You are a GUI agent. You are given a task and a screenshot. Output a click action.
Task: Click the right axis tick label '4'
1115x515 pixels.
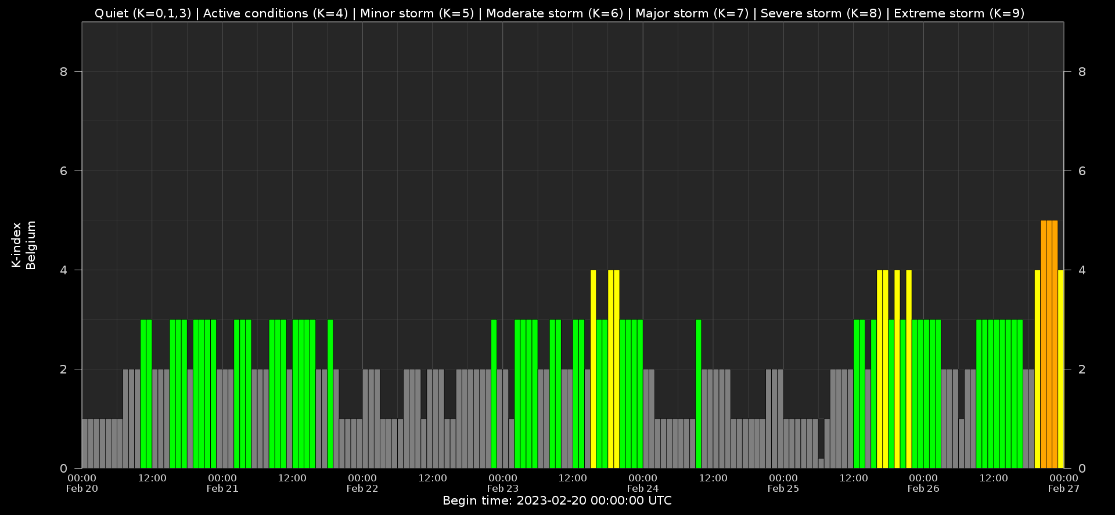coord(1082,270)
